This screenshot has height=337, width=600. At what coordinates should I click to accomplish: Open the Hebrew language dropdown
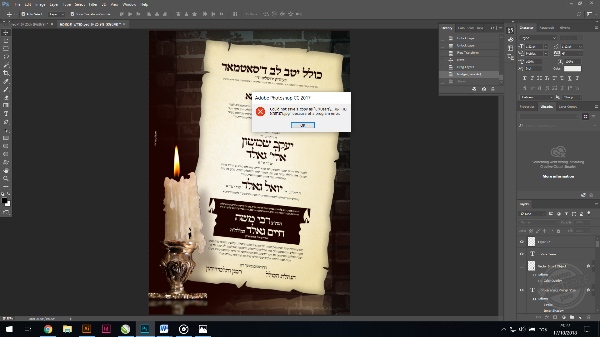click(x=537, y=97)
